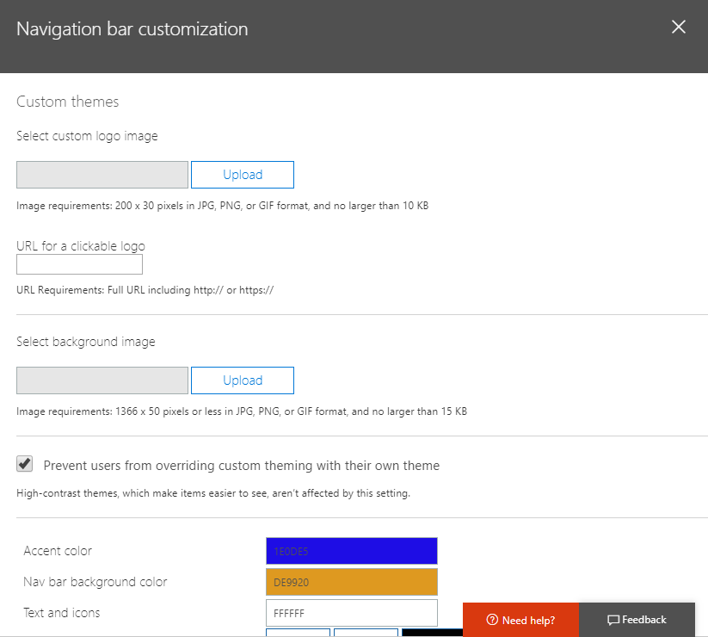The width and height of the screenshot is (708, 637).
Task: Click the Nav bar background color label
Action: point(95,582)
